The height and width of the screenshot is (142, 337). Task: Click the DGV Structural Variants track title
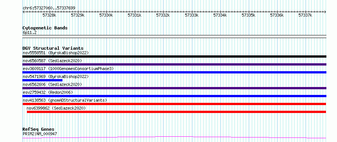(x=53, y=48)
